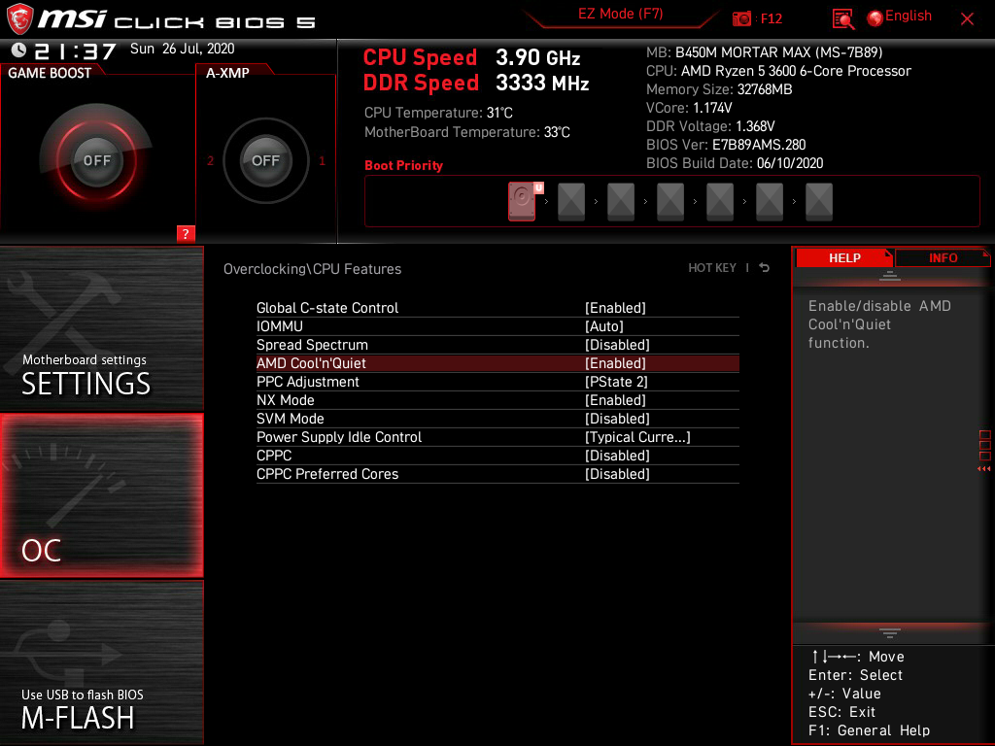Select the first boot priority hard drive icon
The image size is (995, 746).
522,202
